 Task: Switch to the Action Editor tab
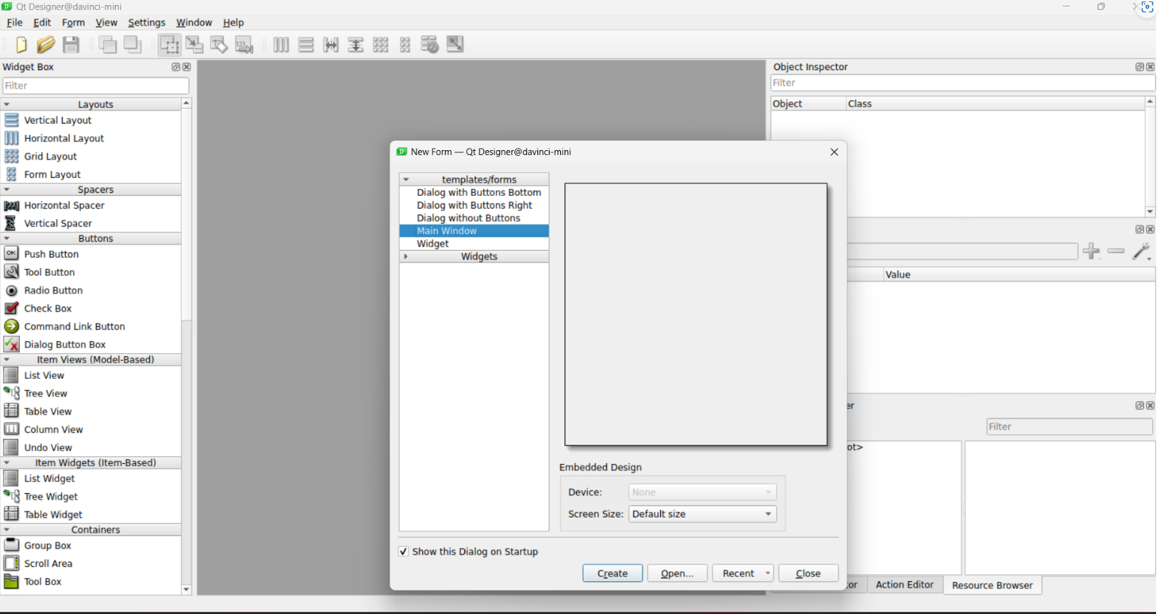click(x=905, y=585)
